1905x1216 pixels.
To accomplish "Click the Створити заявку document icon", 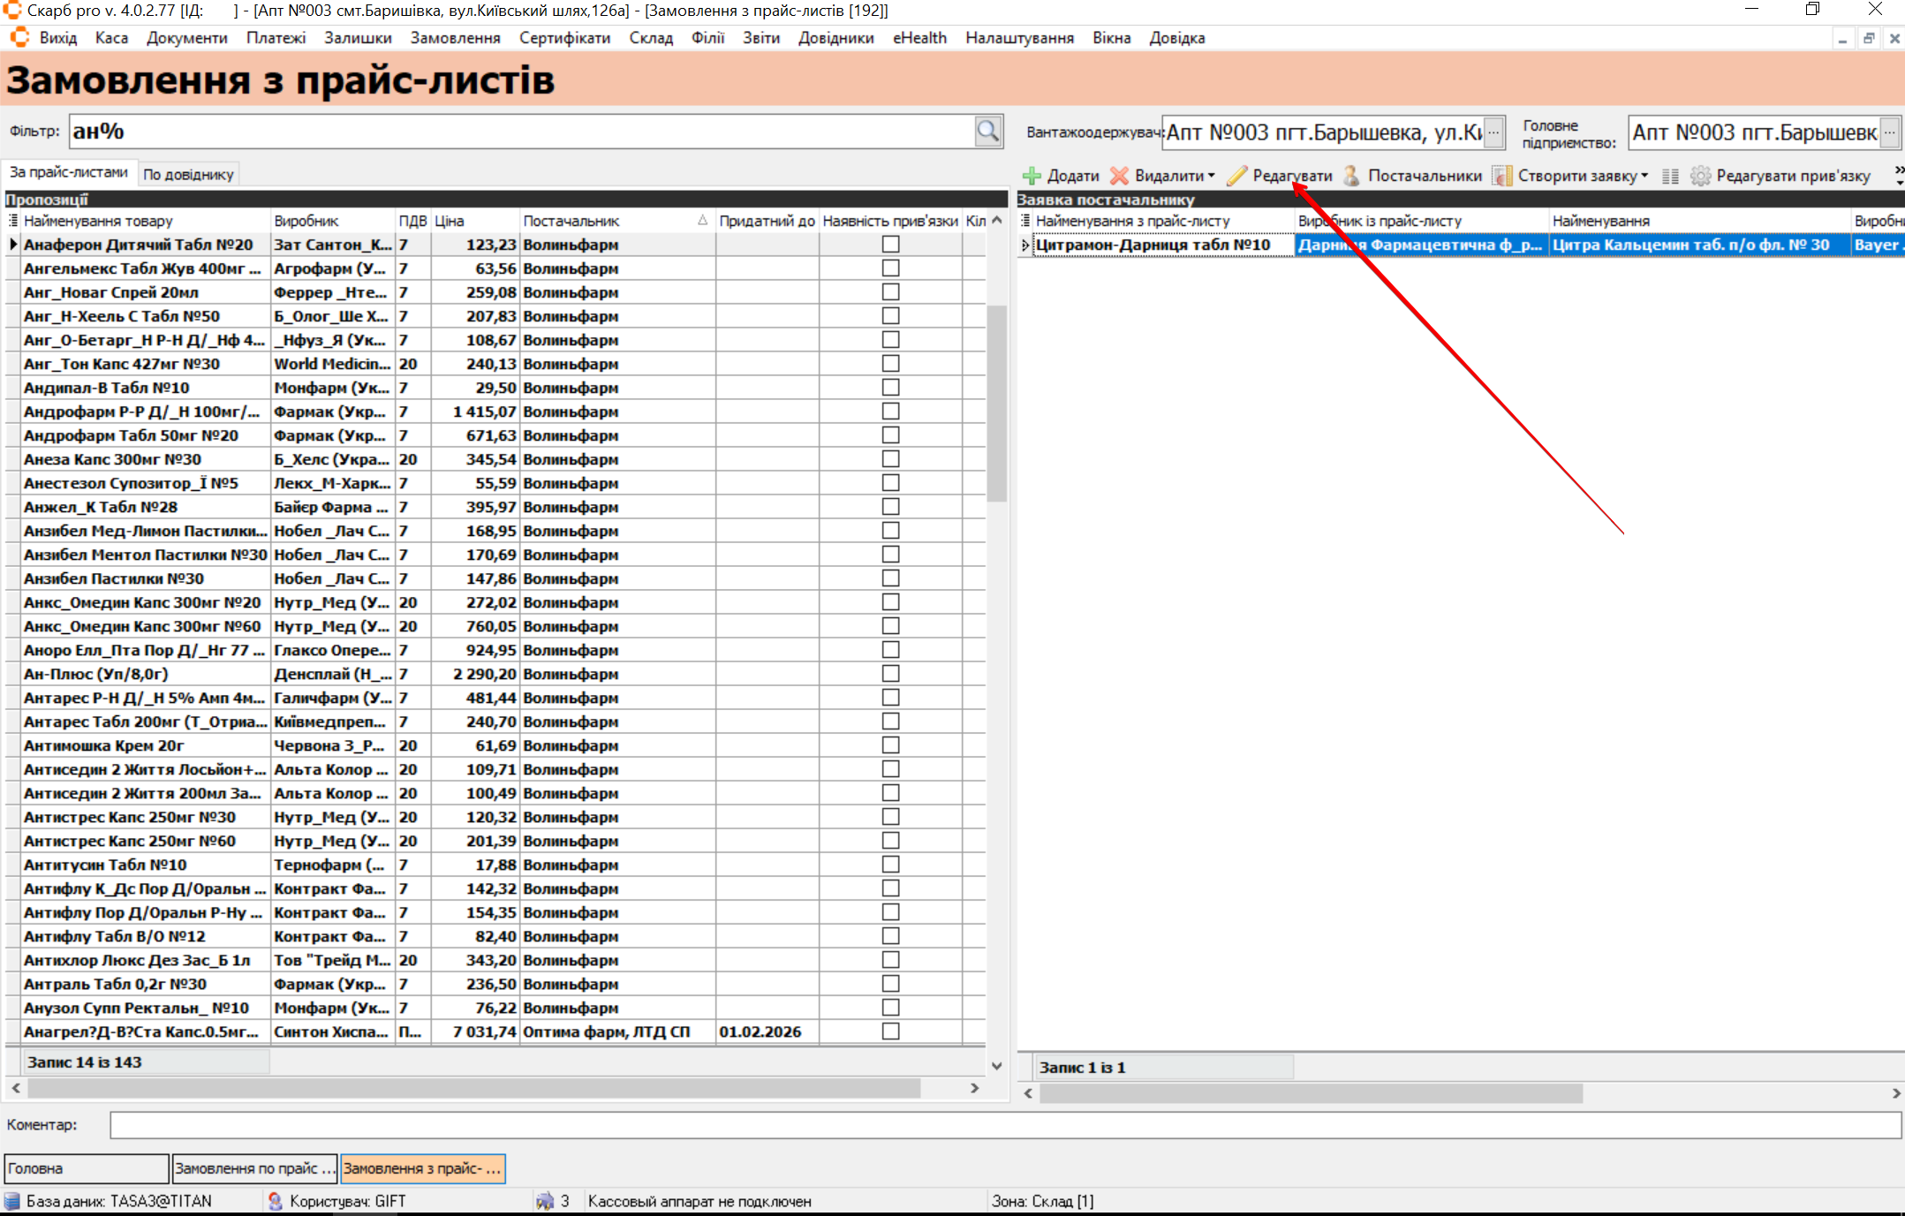I will [x=1501, y=176].
